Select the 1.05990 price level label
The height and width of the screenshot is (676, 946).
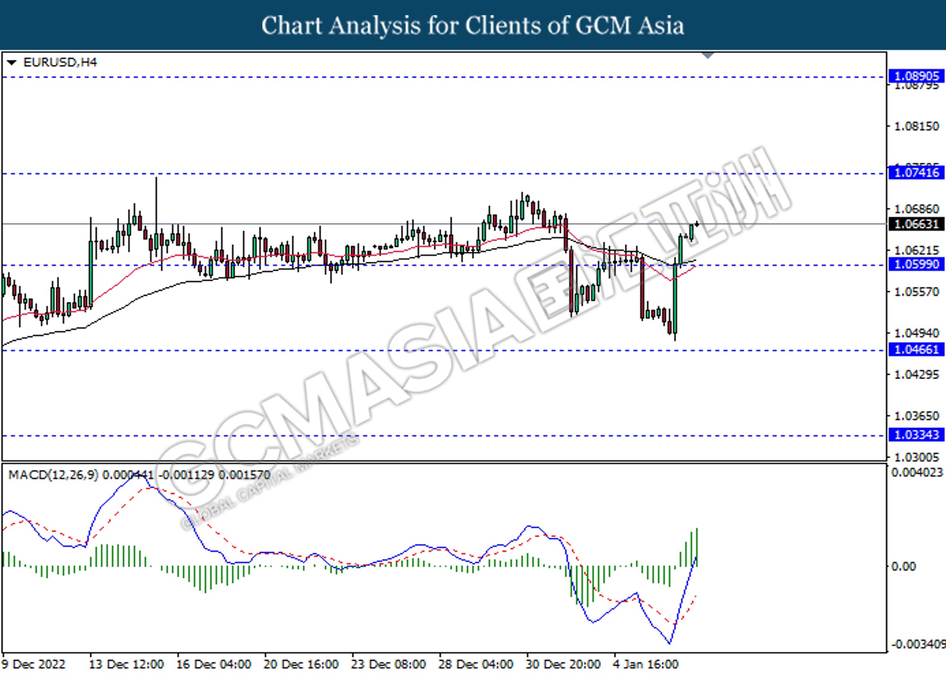point(917,264)
